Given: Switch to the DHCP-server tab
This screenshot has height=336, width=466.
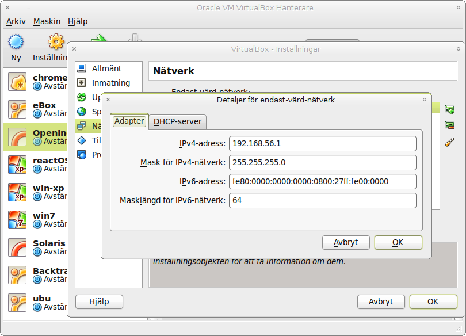Looking at the screenshot, I should (x=178, y=121).
